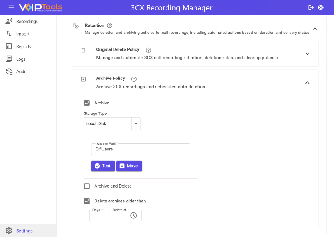The height and width of the screenshot is (237, 334).
Task: Open Reports from the sidebar
Action: 23,46
